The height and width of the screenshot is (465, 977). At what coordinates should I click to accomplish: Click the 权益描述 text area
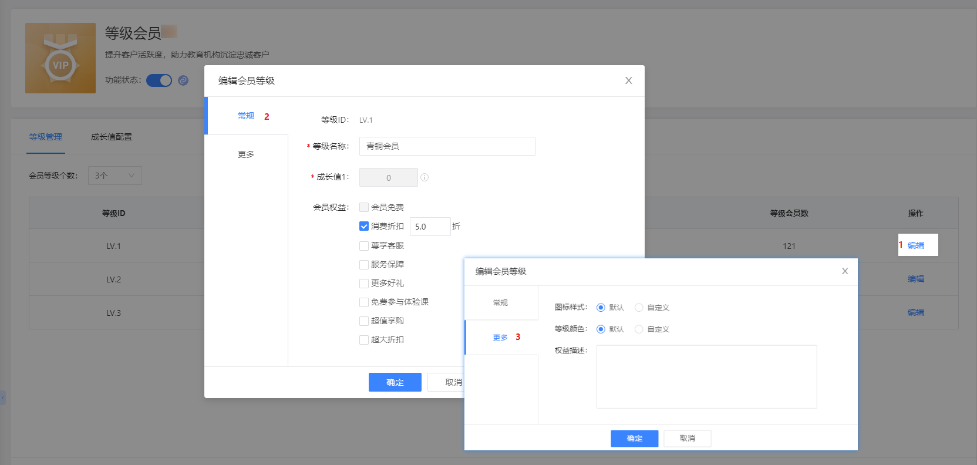click(x=706, y=376)
